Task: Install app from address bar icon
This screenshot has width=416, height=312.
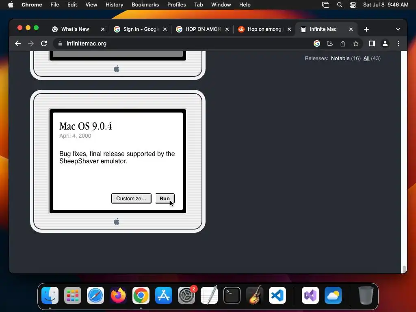Action: (x=330, y=43)
